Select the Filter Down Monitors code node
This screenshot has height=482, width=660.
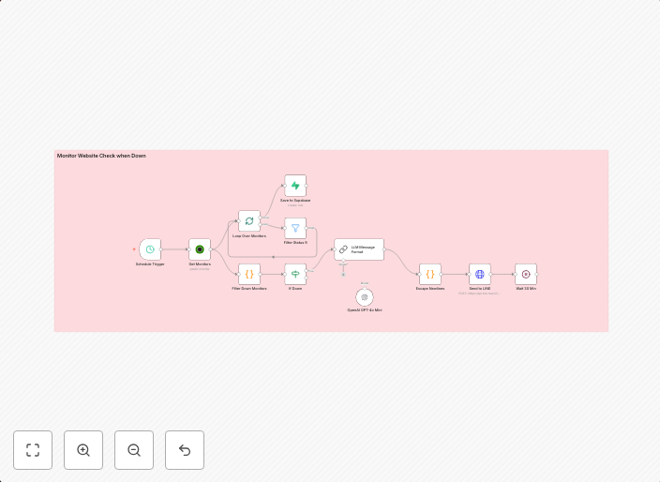pyautogui.click(x=248, y=274)
